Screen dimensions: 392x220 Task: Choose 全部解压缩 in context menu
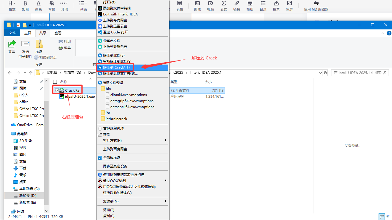133,157
